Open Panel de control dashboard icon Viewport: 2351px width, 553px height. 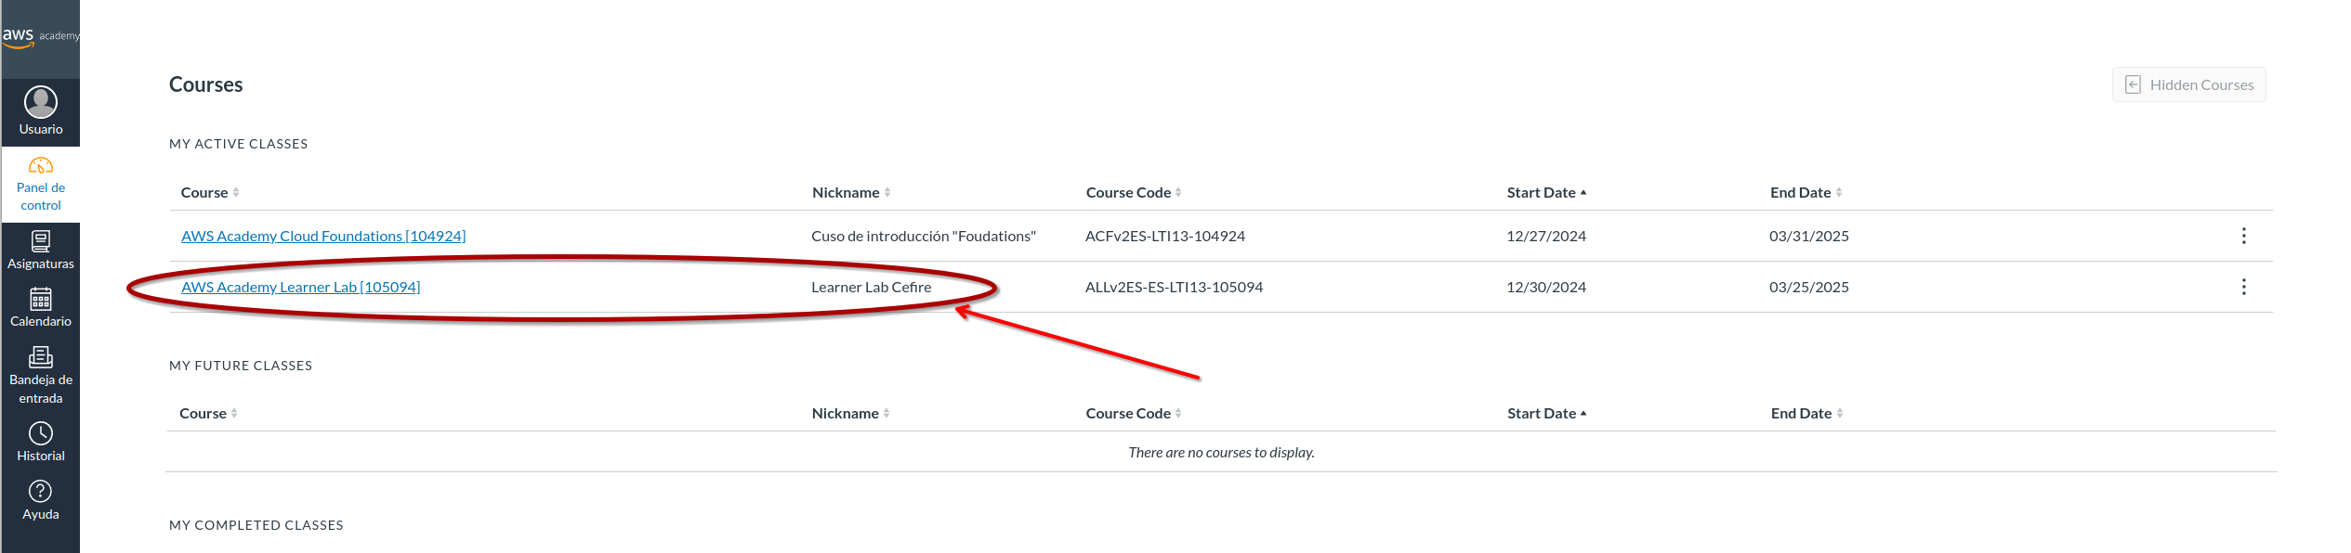[x=41, y=166]
